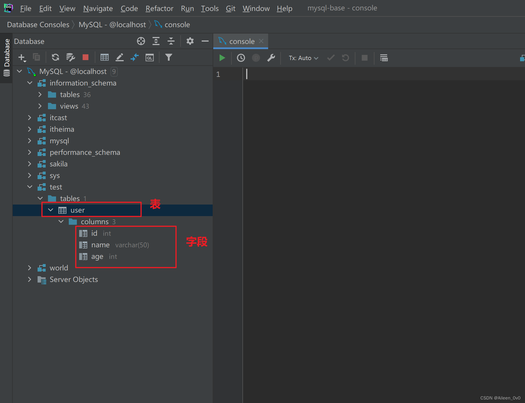Open the Database panel settings gear

[190, 41]
